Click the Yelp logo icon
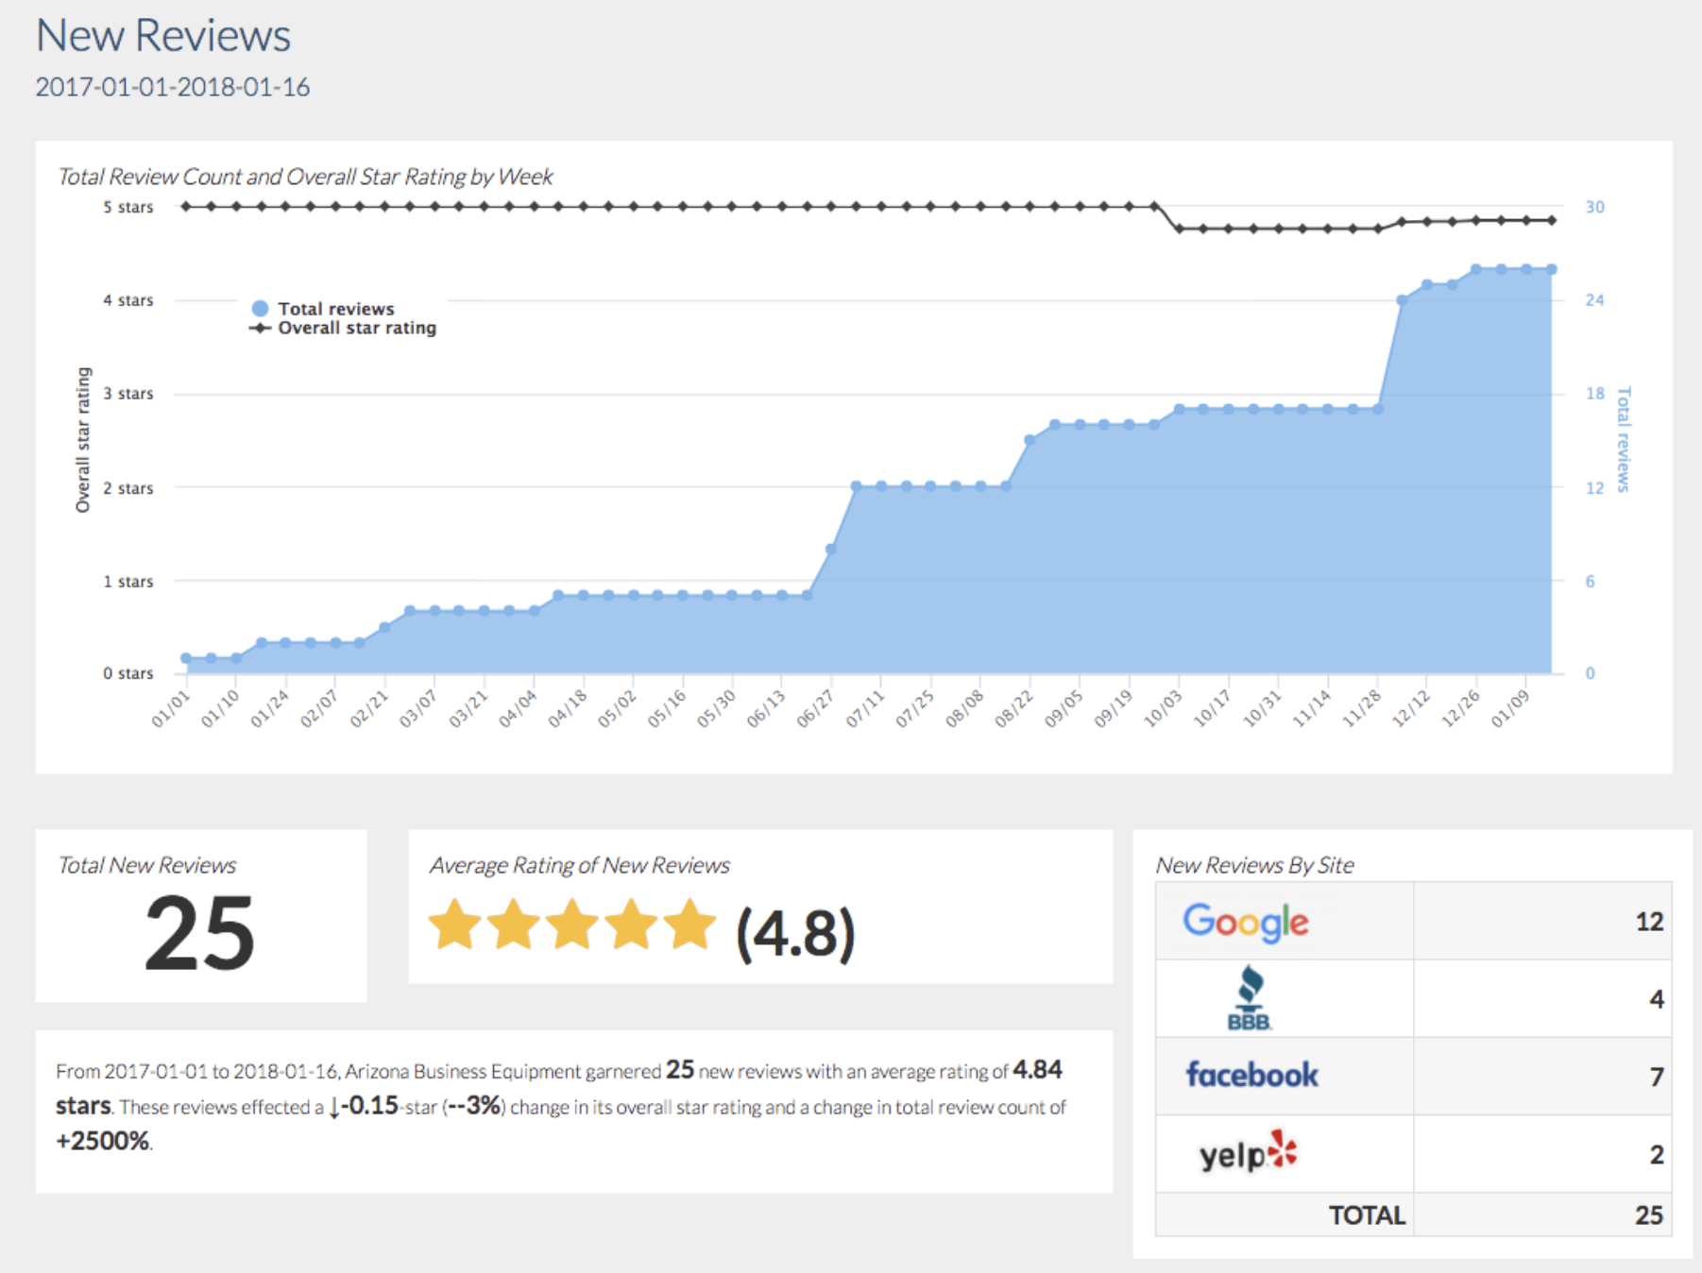The width and height of the screenshot is (1702, 1273). [x=1249, y=1152]
